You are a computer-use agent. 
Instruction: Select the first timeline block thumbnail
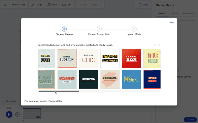(x=32, y=114)
